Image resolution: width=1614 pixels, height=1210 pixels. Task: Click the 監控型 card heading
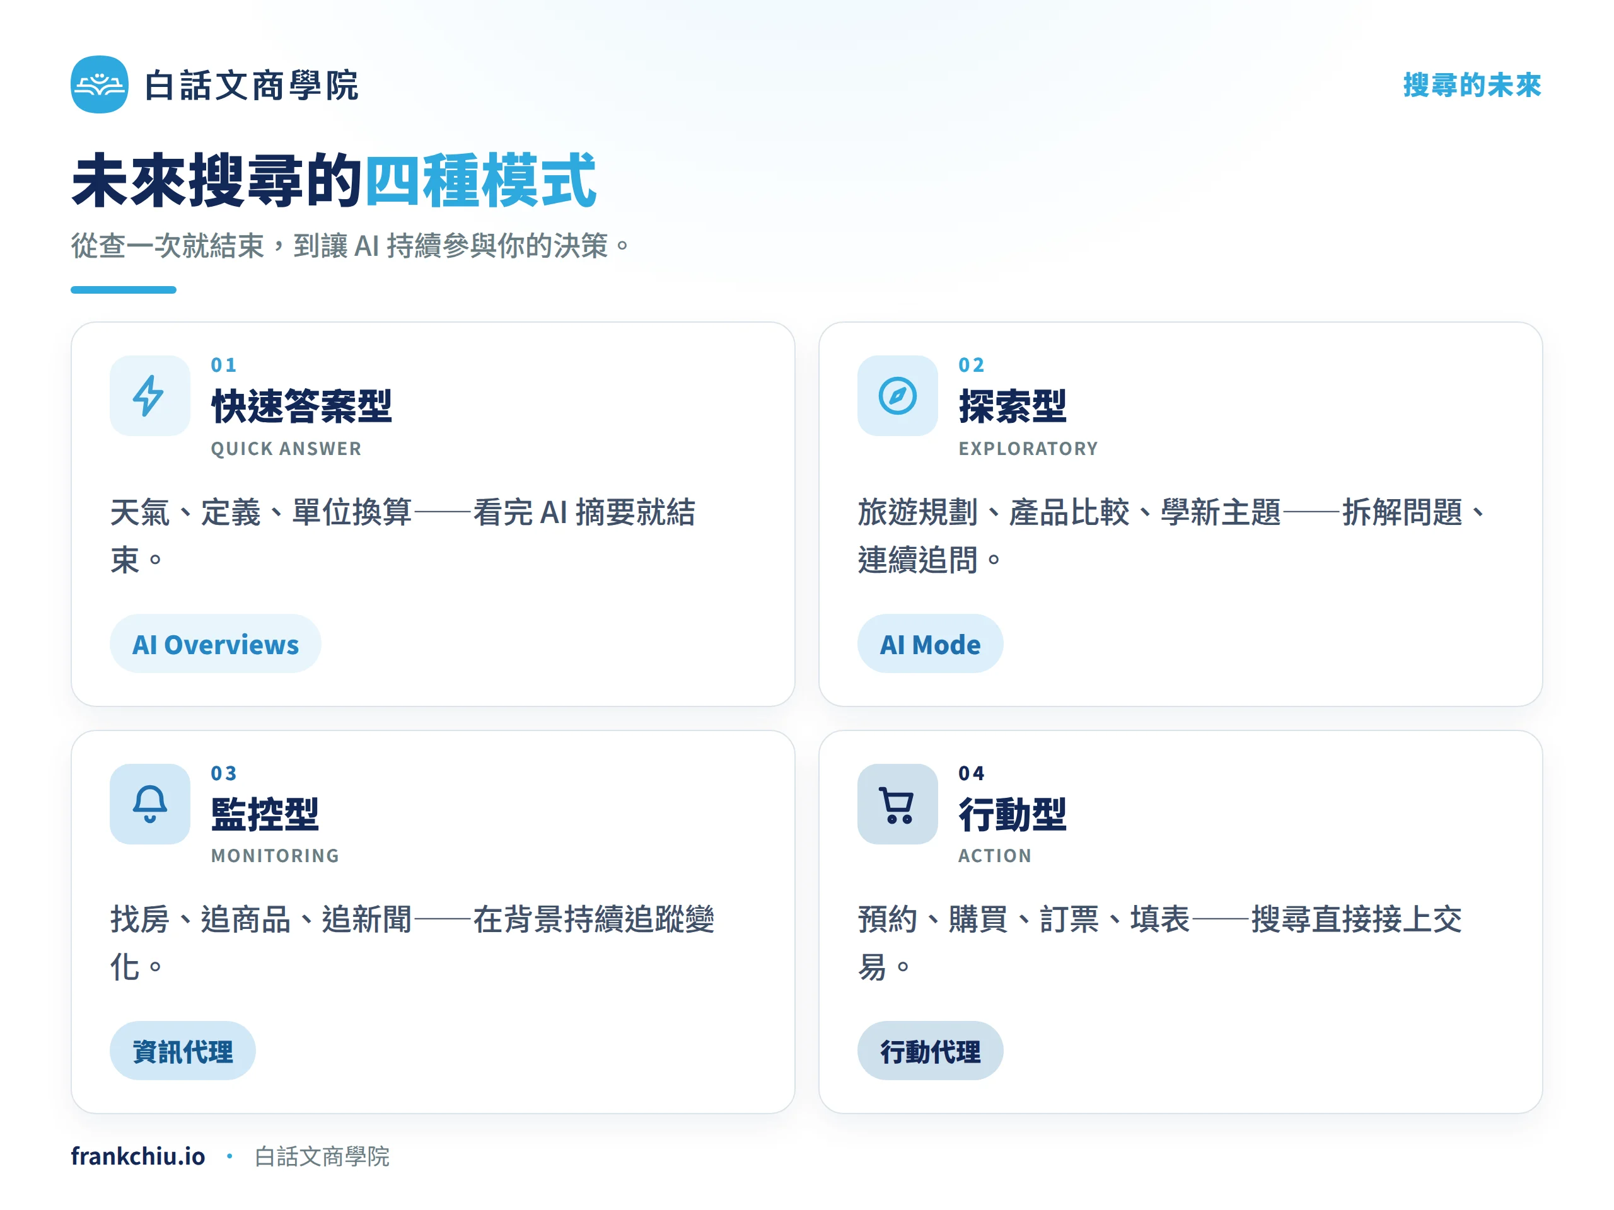(x=265, y=814)
